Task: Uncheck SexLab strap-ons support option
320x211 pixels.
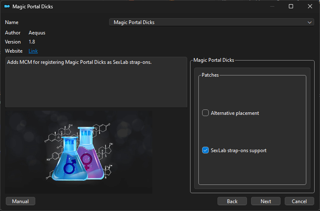Action: pyautogui.click(x=205, y=150)
